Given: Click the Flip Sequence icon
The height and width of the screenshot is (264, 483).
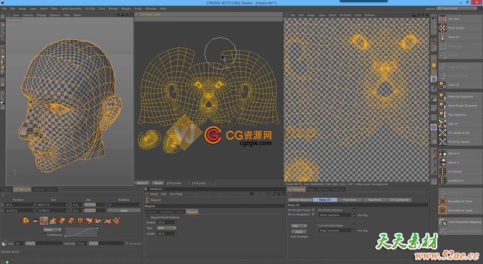Looking at the screenshot, I should (443, 115).
